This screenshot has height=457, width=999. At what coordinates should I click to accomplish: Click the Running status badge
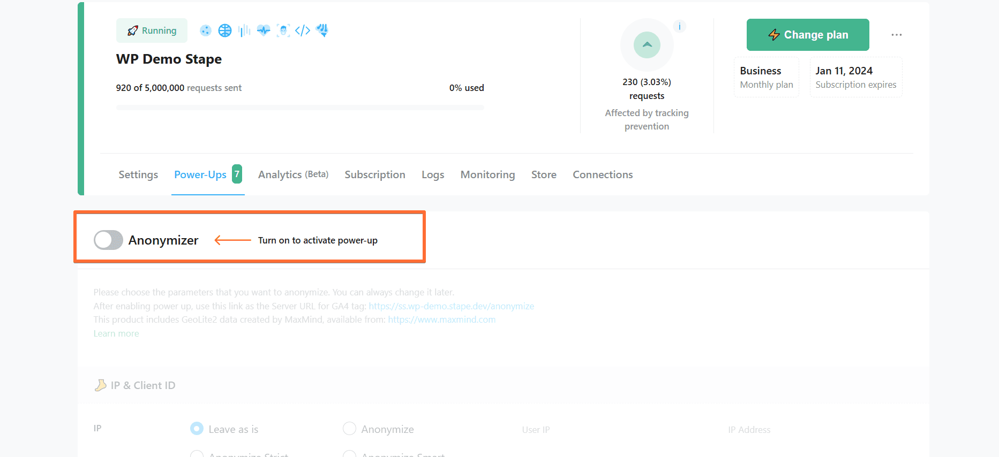[152, 31]
